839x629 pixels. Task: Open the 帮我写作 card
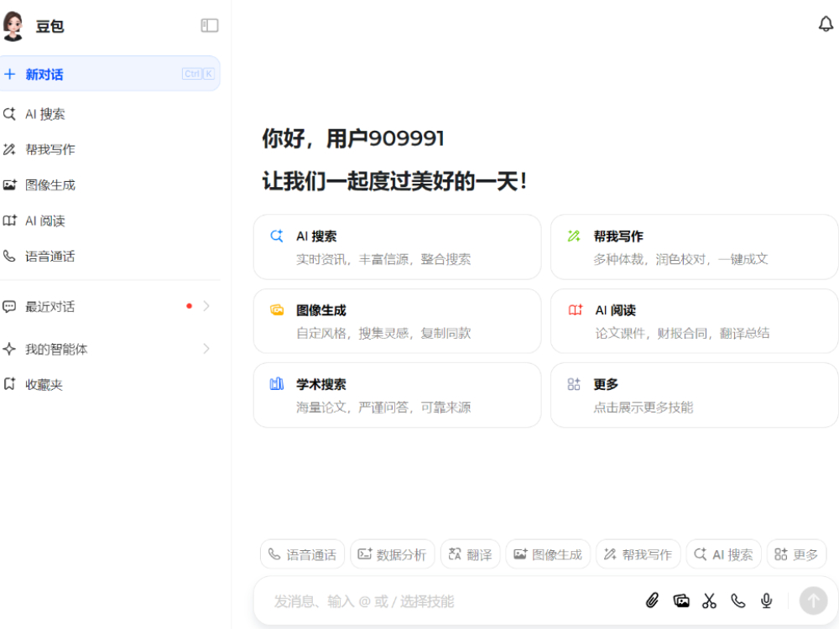(x=694, y=247)
